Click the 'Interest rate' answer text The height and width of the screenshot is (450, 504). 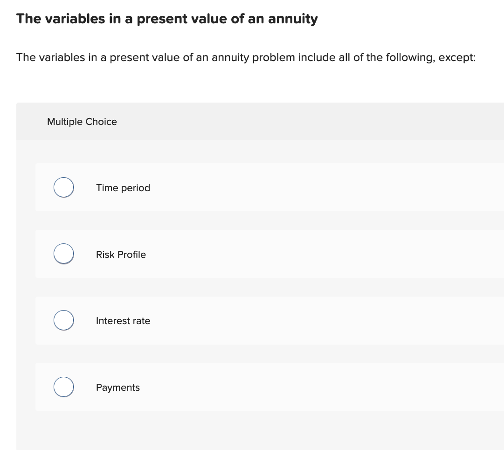(x=123, y=321)
